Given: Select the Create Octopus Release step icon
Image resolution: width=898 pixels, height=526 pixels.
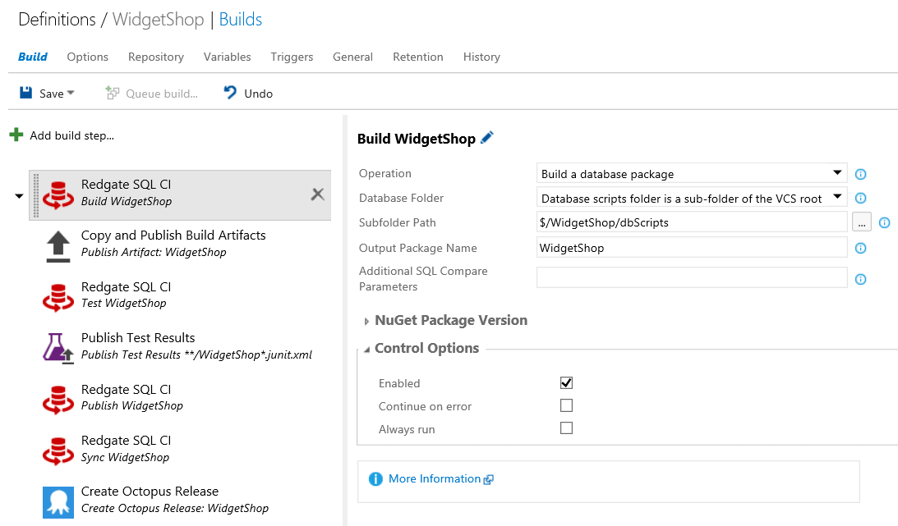Looking at the screenshot, I should coord(58,500).
